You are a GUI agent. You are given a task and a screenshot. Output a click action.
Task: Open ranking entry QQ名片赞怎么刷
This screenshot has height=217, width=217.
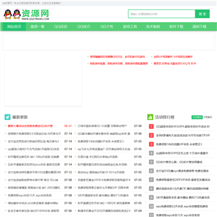pyautogui.click(x=179, y=162)
